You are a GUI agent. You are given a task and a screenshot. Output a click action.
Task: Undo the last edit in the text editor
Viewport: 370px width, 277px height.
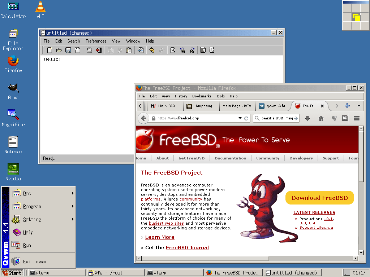[152, 50]
